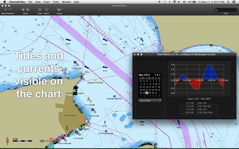Image resolution: width=239 pixels, height=149 pixels.
Task: Zoom in with the magnifier plus
Action: 23,10
